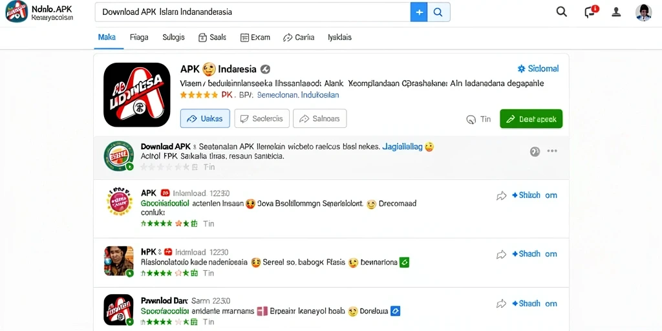
Task: Switch to the Cariia tab
Action: 299,37
